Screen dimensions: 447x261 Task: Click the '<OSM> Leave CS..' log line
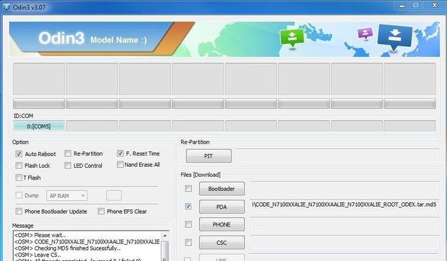[38, 254]
